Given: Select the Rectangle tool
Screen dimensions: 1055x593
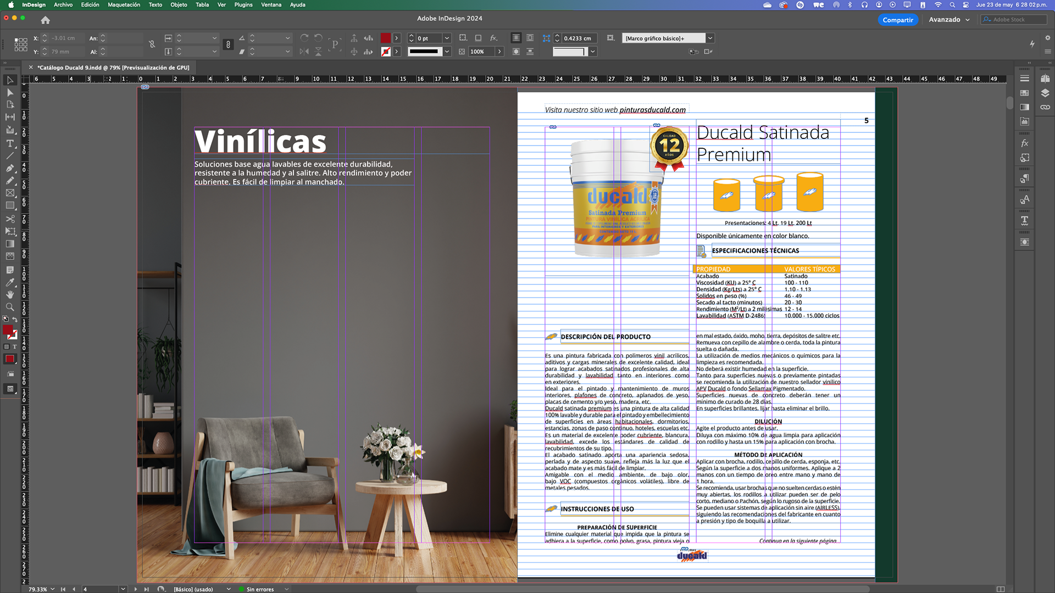Looking at the screenshot, I should [x=10, y=205].
